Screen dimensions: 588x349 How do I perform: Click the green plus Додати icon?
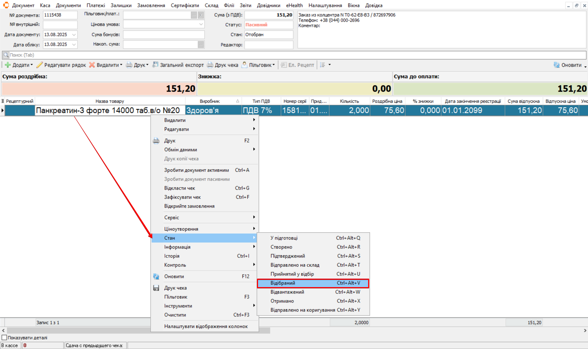coord(8,65)
